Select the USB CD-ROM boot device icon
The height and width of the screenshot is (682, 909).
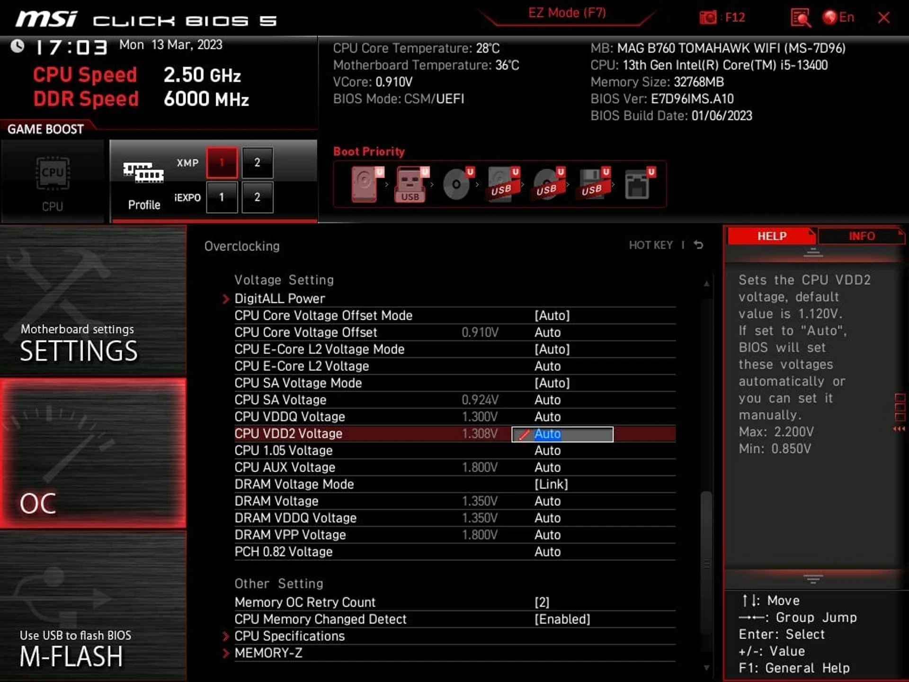[x=549, y=185]
